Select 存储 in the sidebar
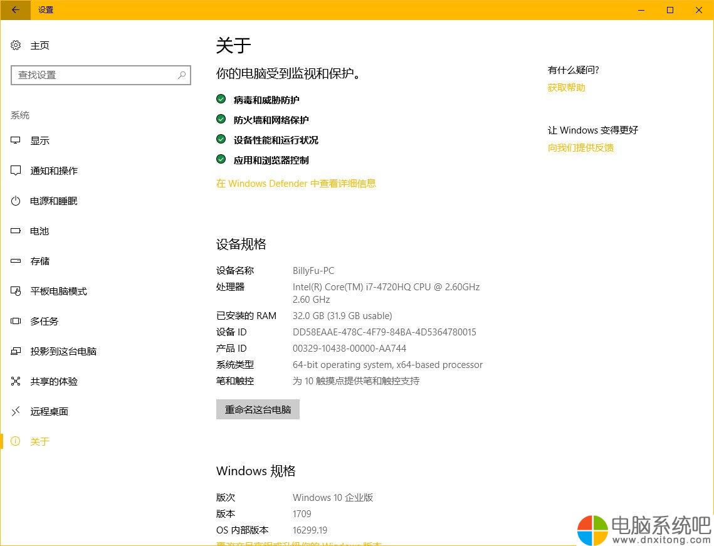The width and height of the screenshot is (714, 546). [39, 261]
